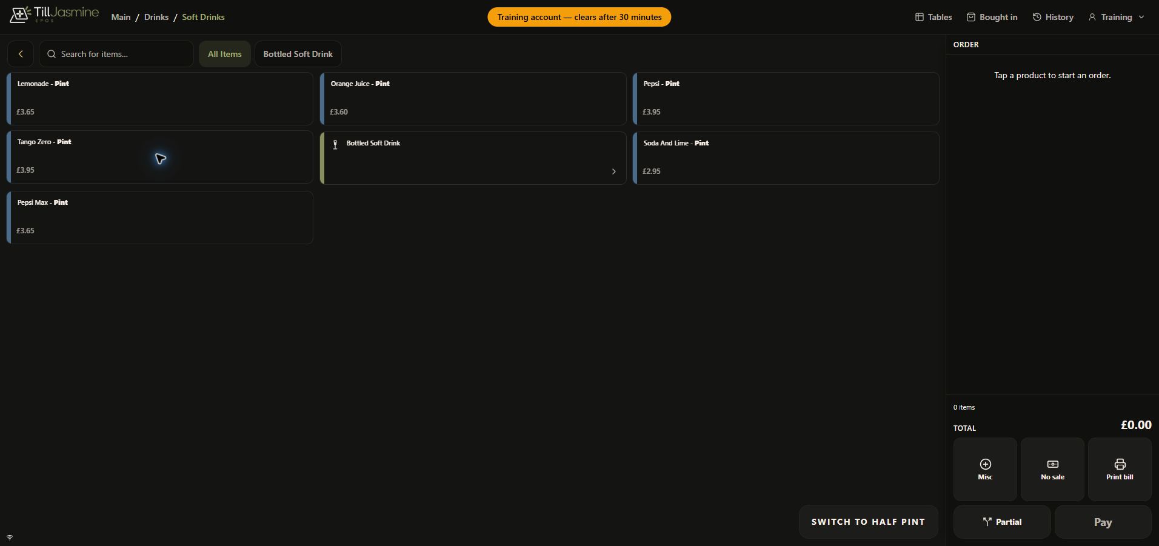1159x546 pixels.
Task: Open the Training account dropdown chevron
Action: (x=1141, y=17)
